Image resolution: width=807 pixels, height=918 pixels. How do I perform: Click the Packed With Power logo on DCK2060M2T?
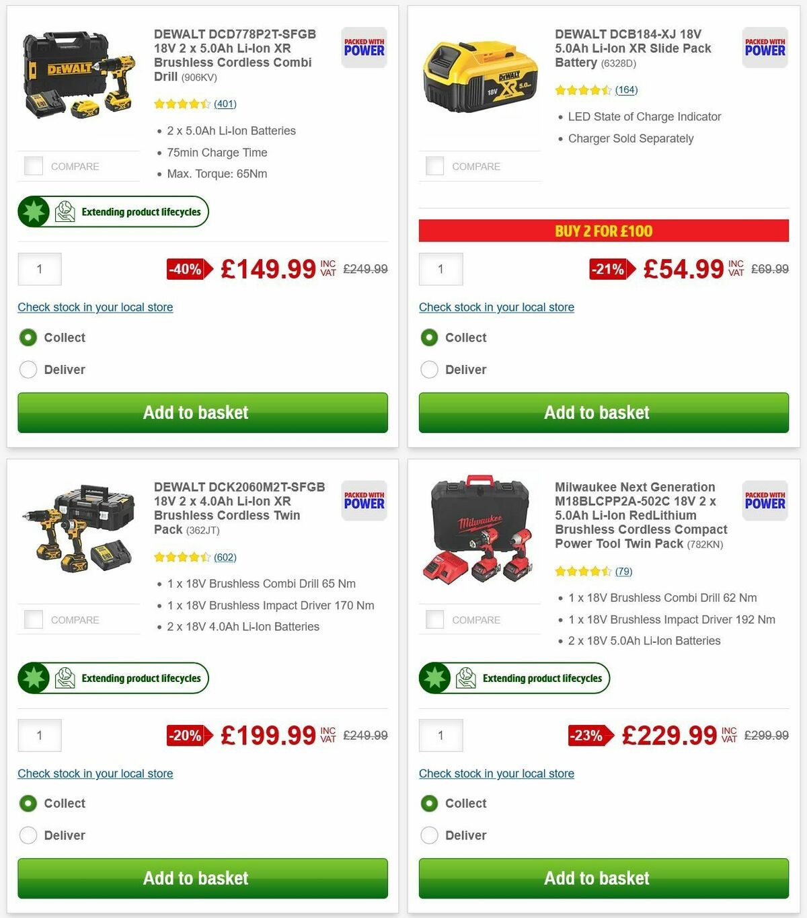(363, 501)
